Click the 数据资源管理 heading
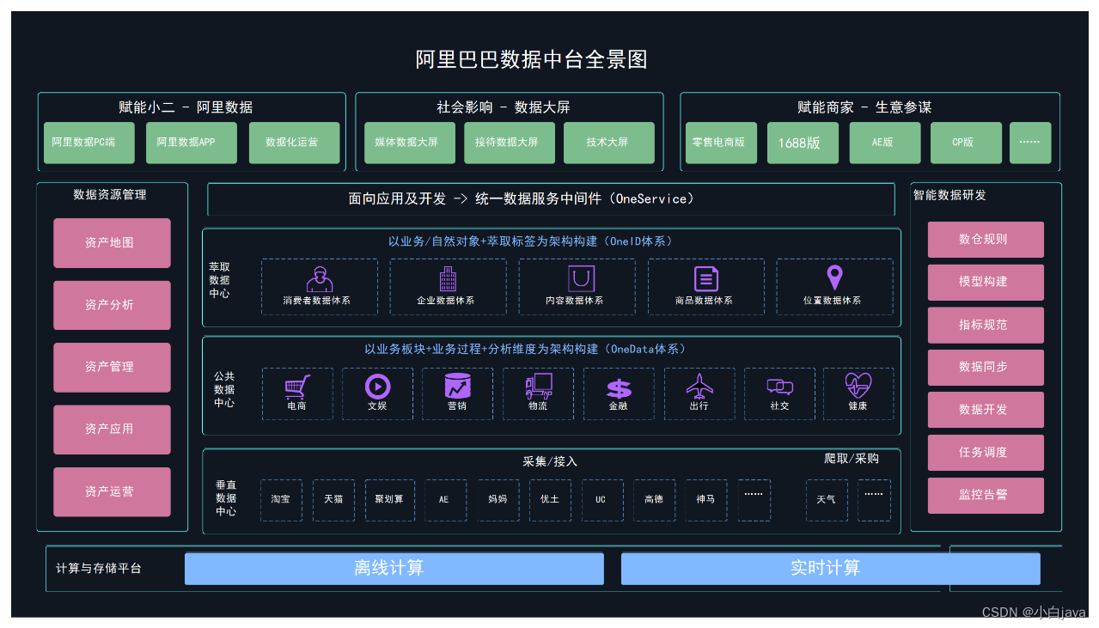 point(110,195)
